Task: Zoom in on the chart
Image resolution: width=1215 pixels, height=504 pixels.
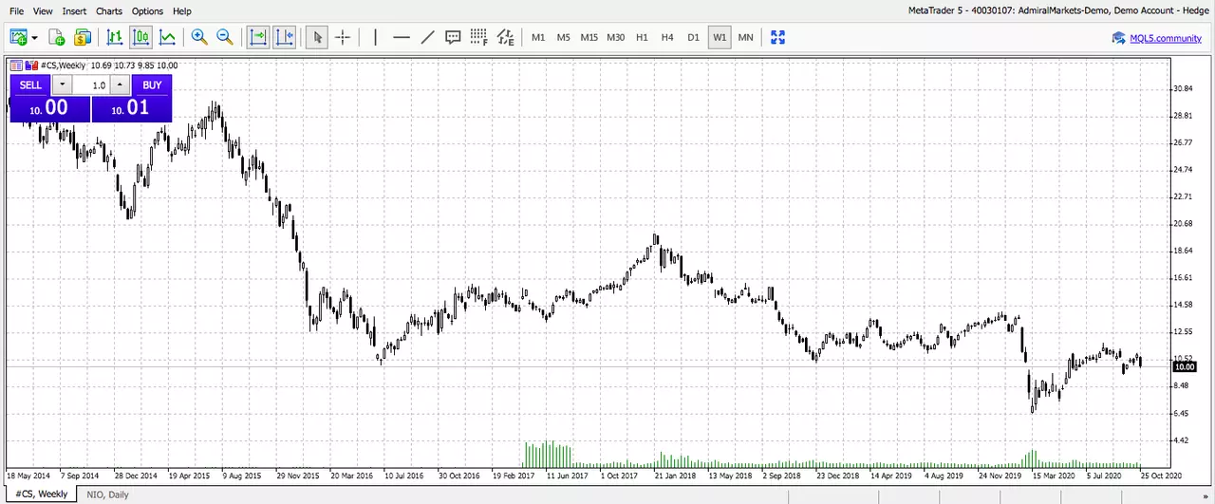Action: (199, 37)
